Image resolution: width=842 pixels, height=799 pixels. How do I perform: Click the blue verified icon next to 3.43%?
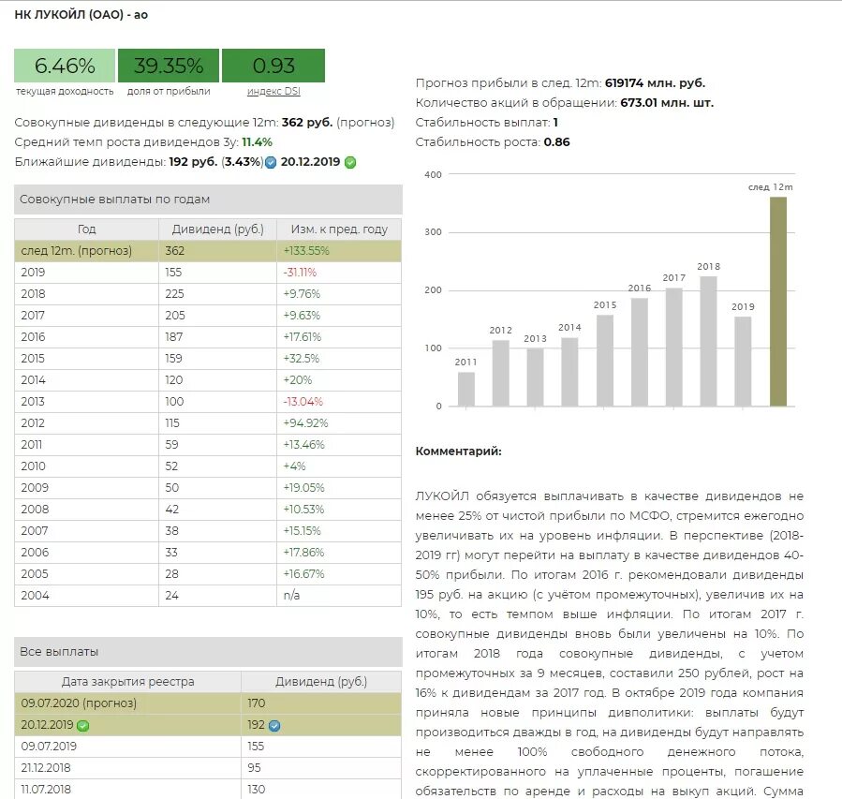[x=271, y=162]
